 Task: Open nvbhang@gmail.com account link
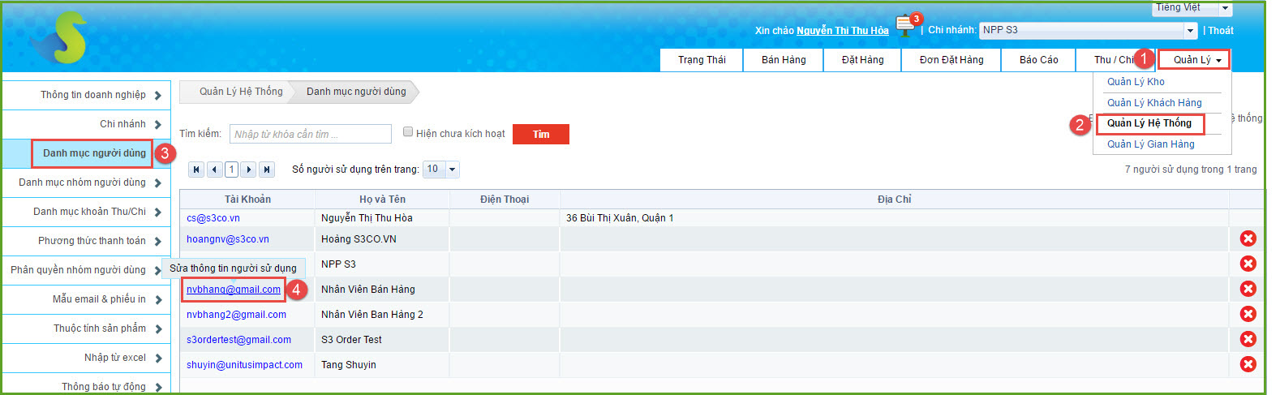(x=234, y=290)
